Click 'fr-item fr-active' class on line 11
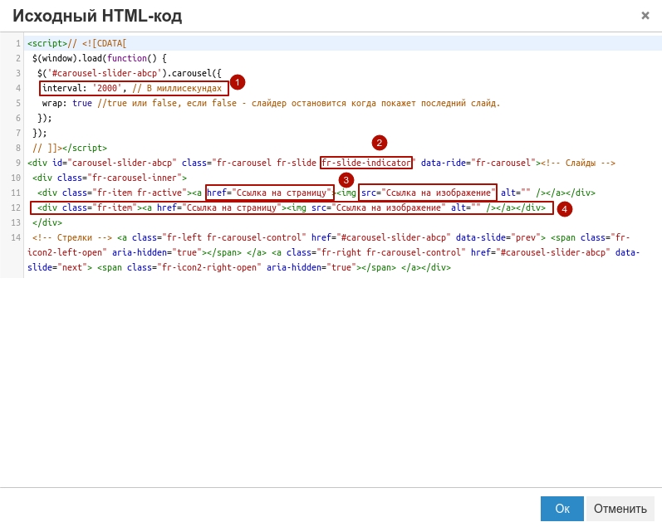 tap(142, 193)
